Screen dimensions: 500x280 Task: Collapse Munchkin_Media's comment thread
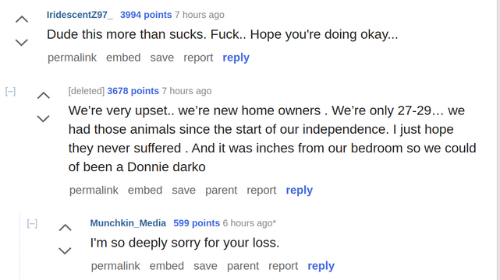32,224
